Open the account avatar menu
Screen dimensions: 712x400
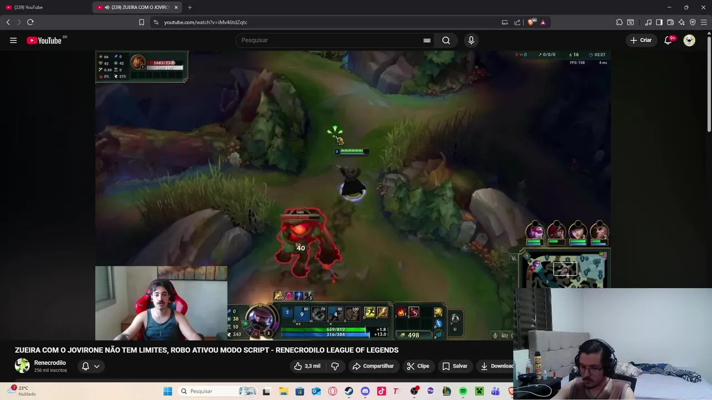click(689, 40)
